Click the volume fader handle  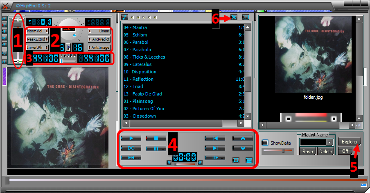18,24
